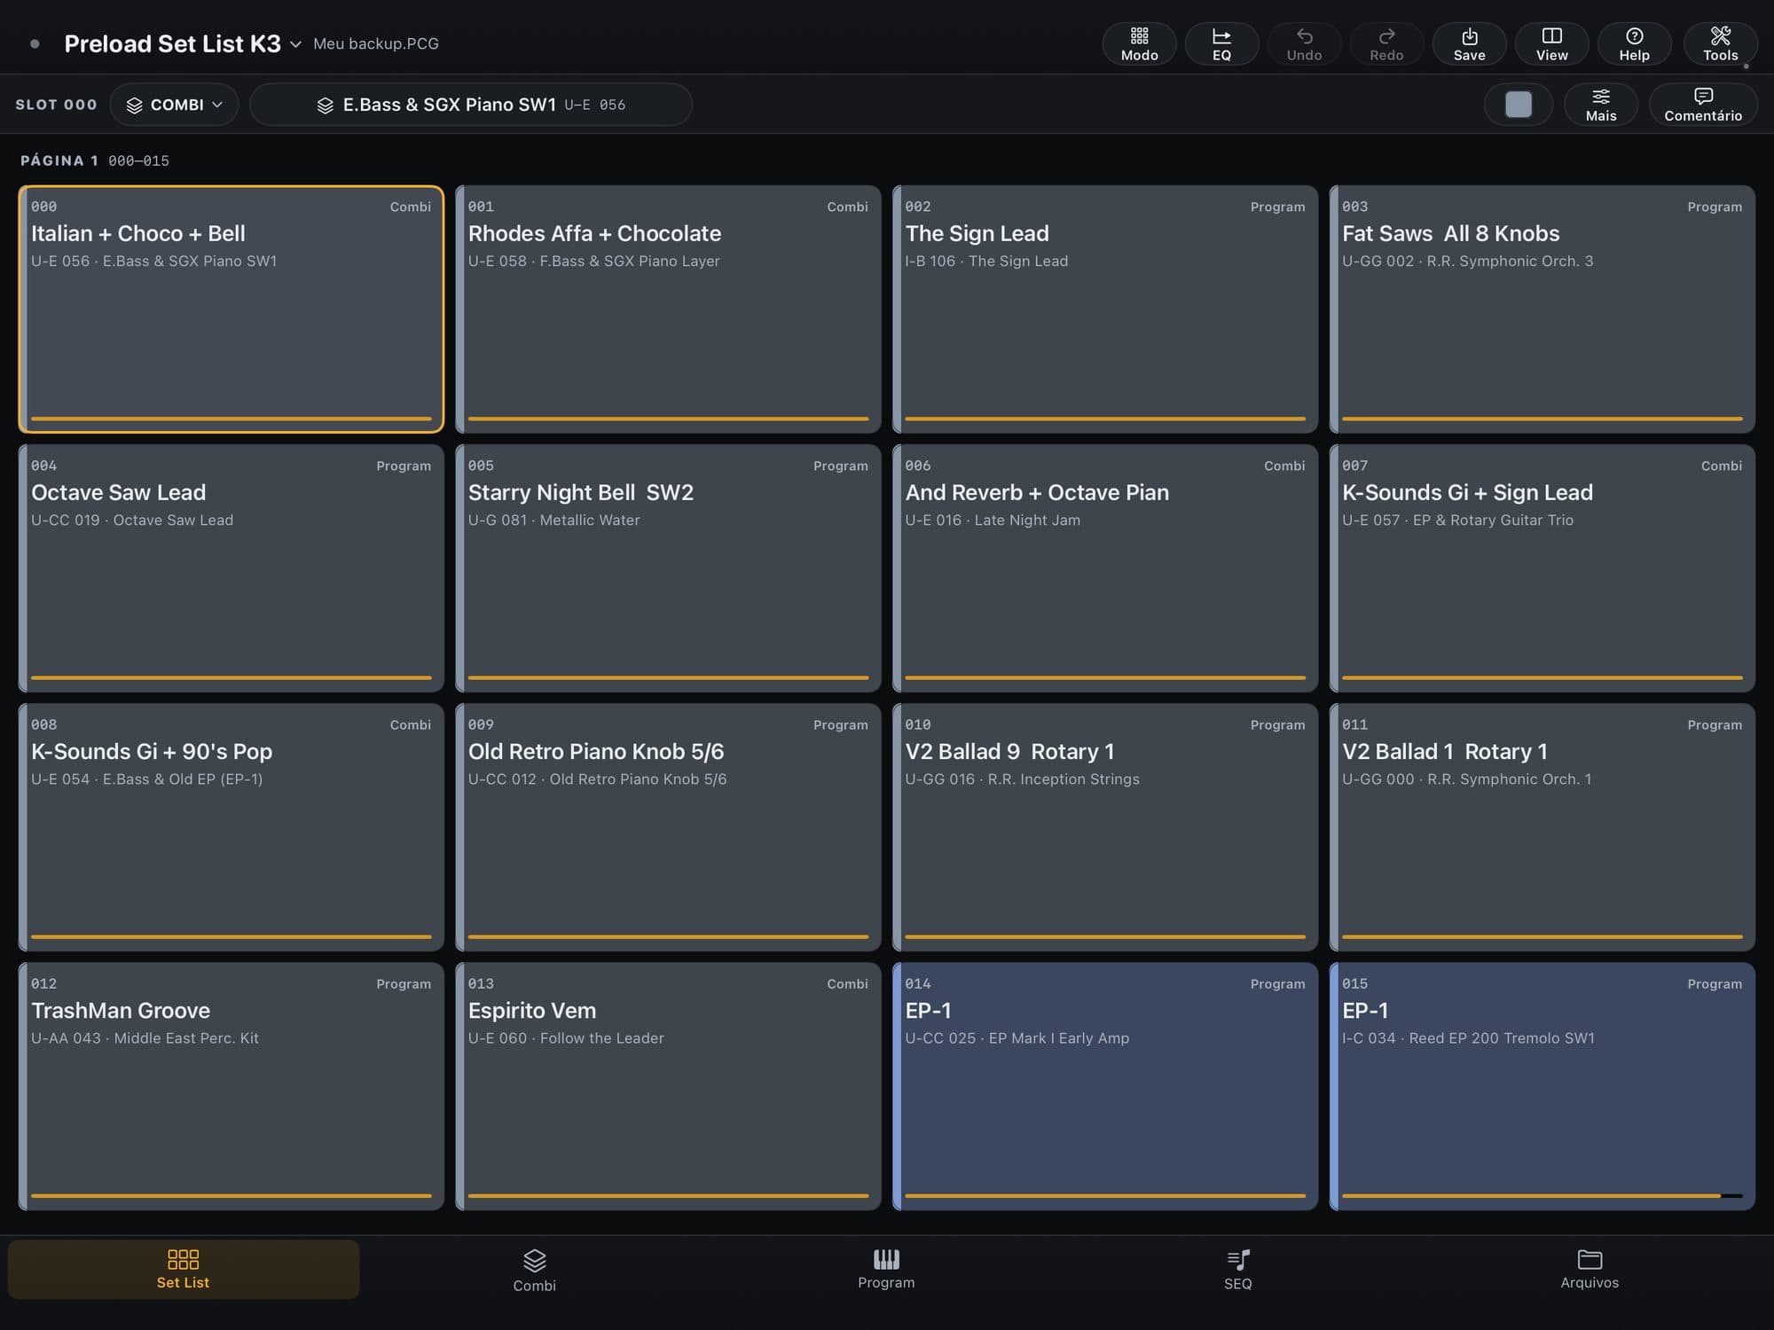Switch to the SEQ tab
1774x1330 pixels.
(x=1237, y=1271)
